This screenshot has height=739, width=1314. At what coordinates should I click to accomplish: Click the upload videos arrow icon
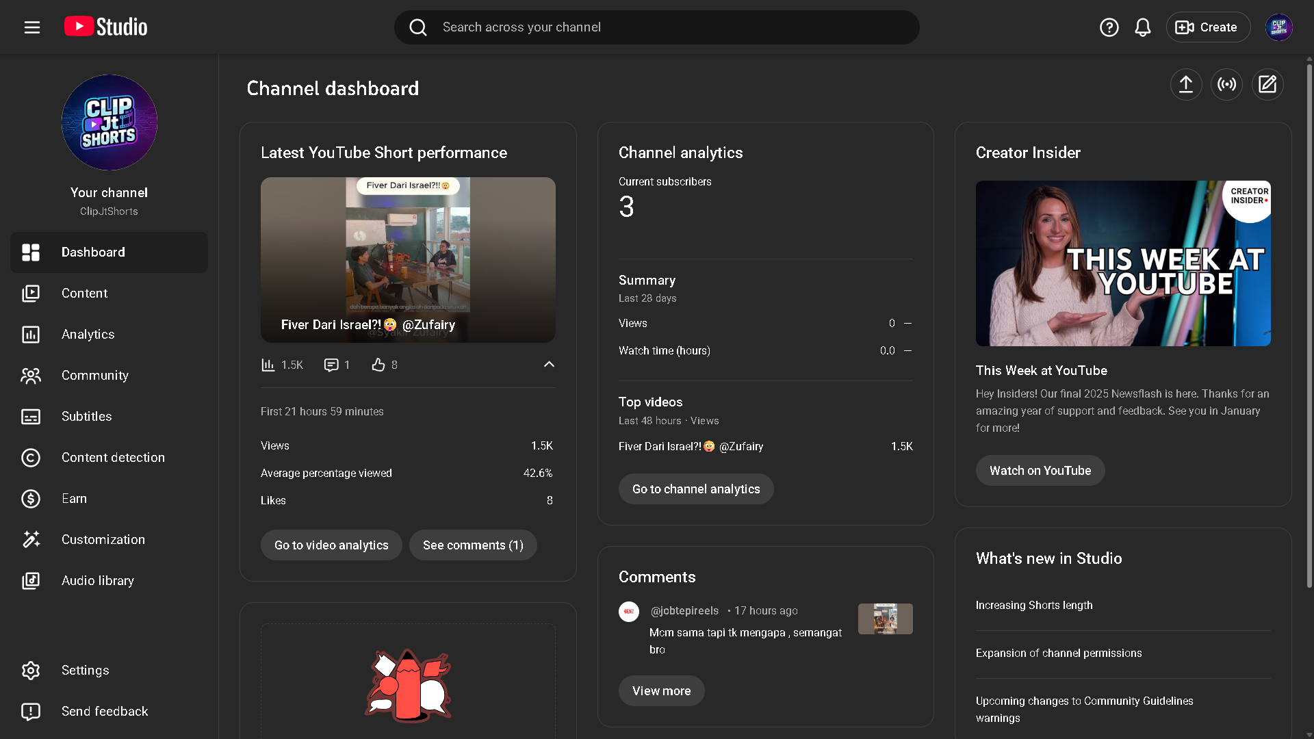click(x=1185, y=85)
